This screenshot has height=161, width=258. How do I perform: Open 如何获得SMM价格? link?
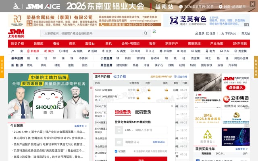coord(161,76)
